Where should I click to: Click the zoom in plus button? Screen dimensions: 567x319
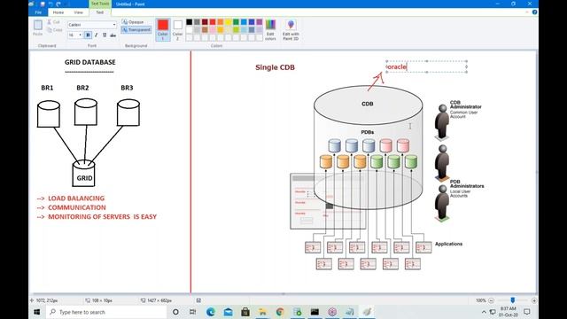[534, 300]
